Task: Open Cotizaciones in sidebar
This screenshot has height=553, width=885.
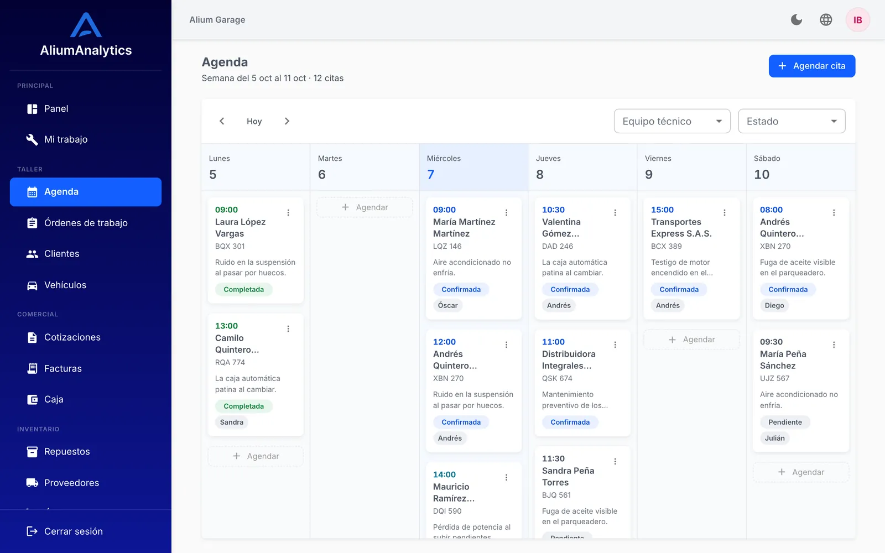Action: 86,337
